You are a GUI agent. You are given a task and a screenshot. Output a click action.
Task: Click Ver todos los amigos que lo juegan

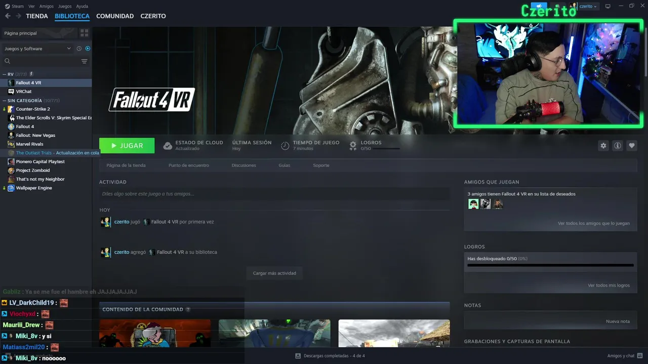click(594, 223)
